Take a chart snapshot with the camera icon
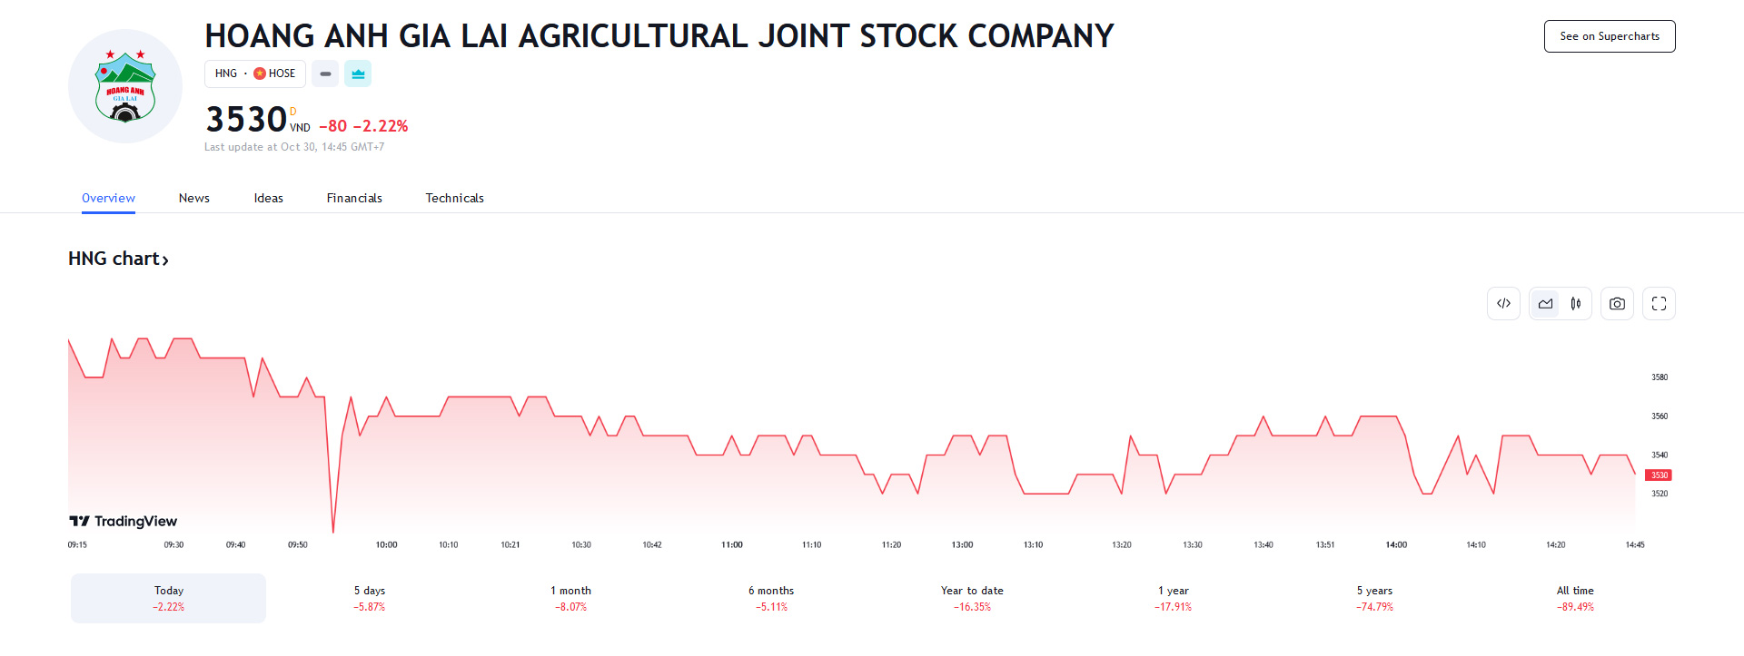 1617,304
